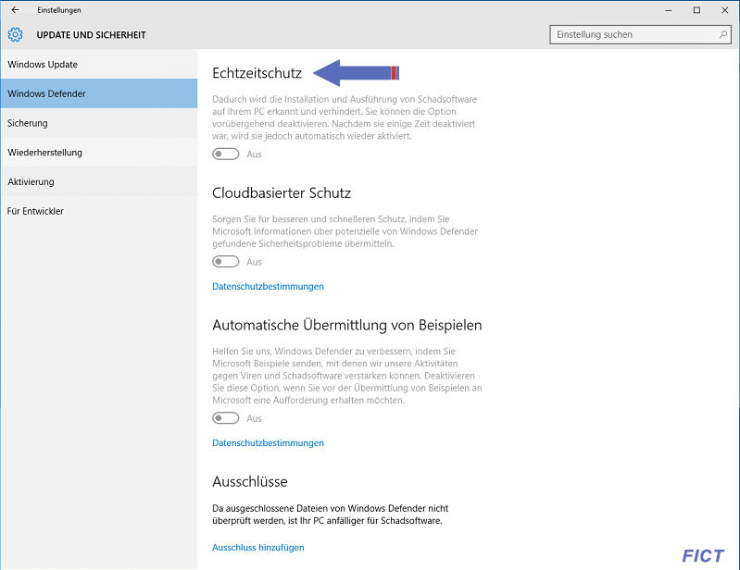Toggle Automatische Übermittlung von Beispielen switch
The height and width of the screenshot is (570, 740).
226,418
